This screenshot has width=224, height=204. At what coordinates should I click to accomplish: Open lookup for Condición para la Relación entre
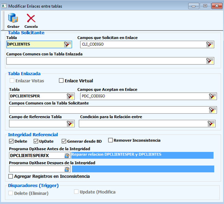click(x=211, y=124)
